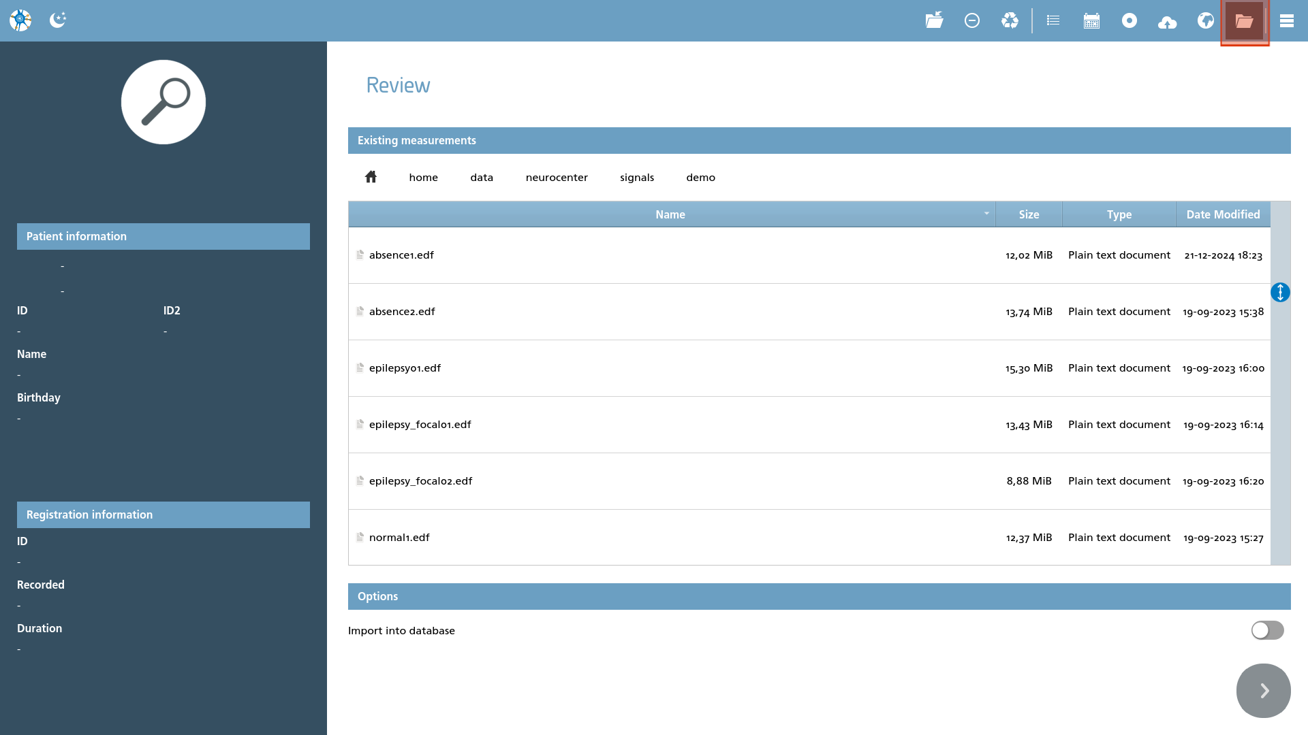The width and height of the screenshot is (1308, 735).
Task: Click size value 8,88 MiB
Action: point(1029,481)
